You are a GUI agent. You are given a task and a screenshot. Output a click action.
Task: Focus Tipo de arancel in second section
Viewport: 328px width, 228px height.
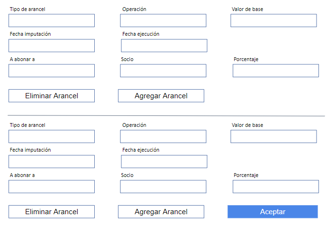point(51,136)
